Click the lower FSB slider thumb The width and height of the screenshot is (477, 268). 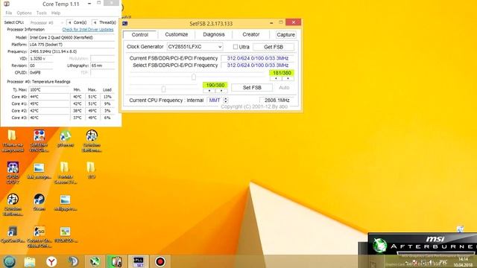tap(164, 89)
